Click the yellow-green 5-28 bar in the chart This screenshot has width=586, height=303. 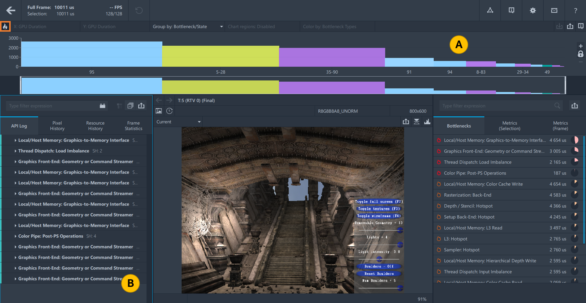click(x=220, y=56)
